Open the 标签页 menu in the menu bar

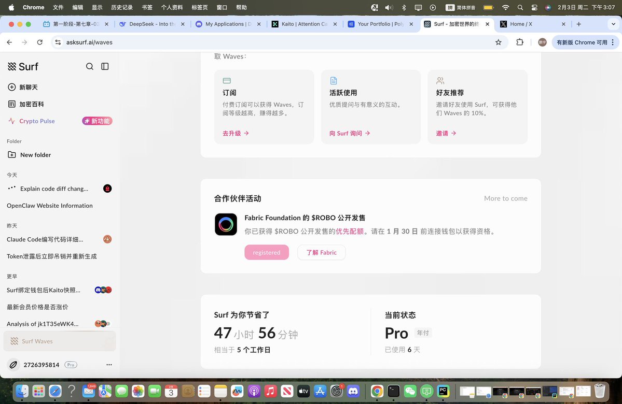point(200,8)
